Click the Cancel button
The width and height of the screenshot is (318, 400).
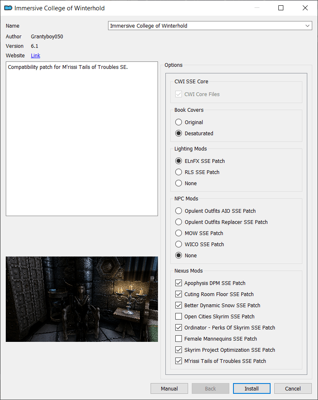click(x=293, y=388)
